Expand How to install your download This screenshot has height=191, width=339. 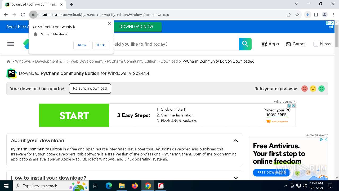pos(236,178)
